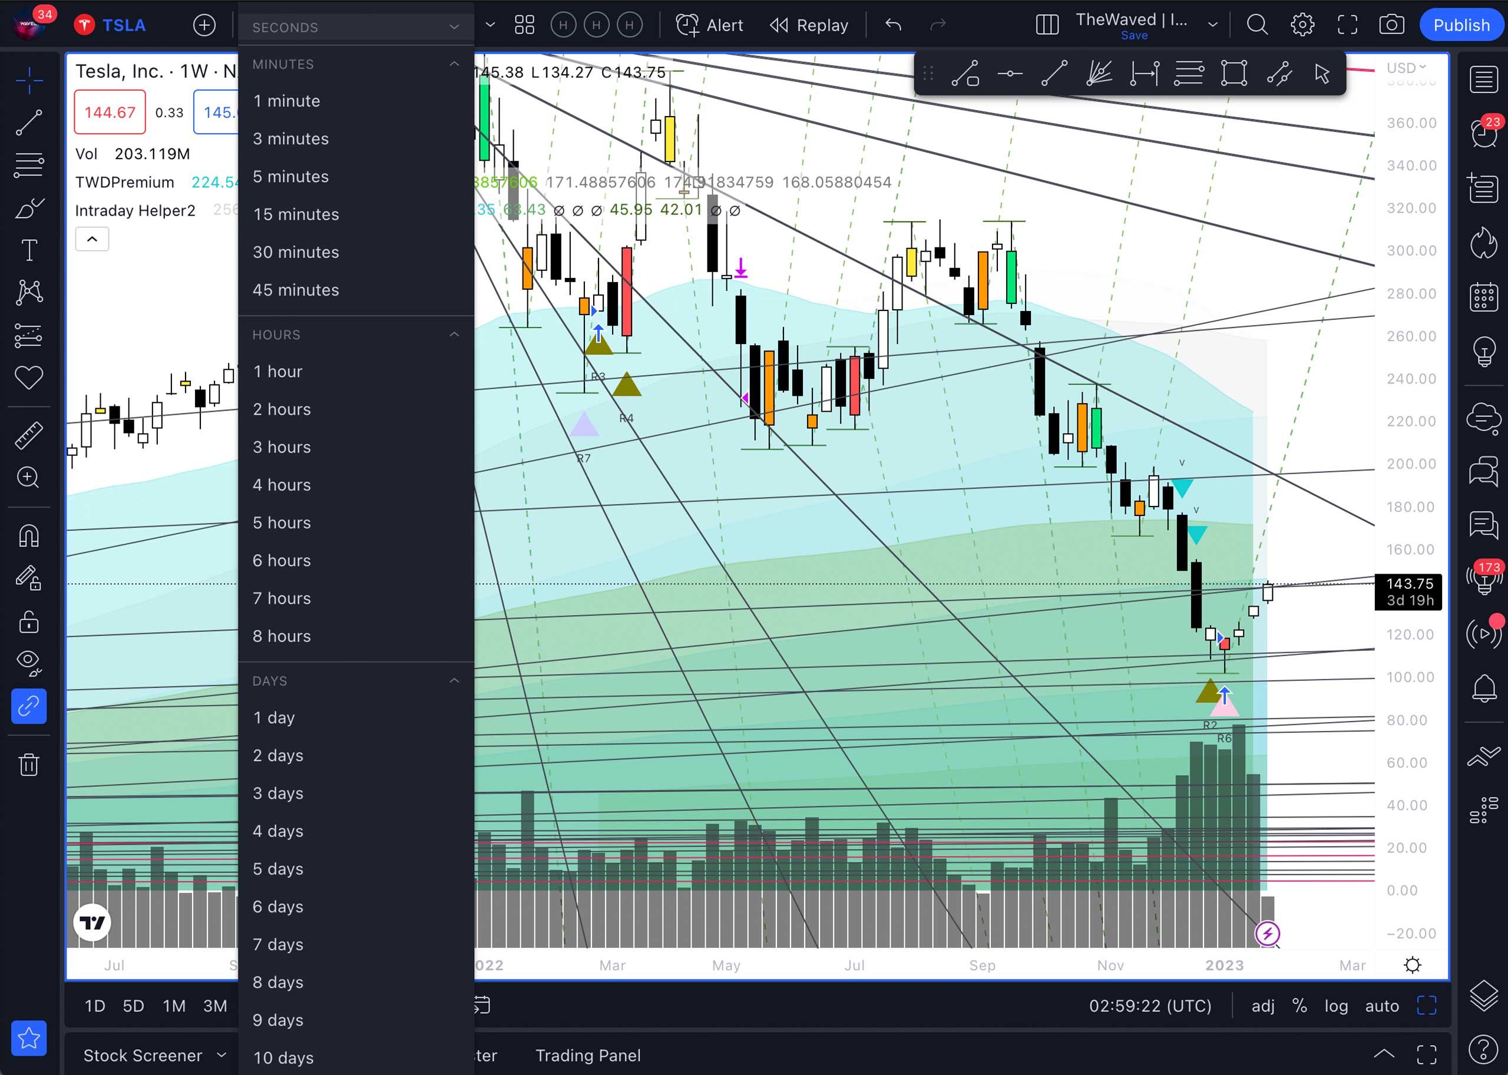This screenshot has height=1075, width=1508.
Task: Open chart settings gear icon
Action: (1302, 25)
